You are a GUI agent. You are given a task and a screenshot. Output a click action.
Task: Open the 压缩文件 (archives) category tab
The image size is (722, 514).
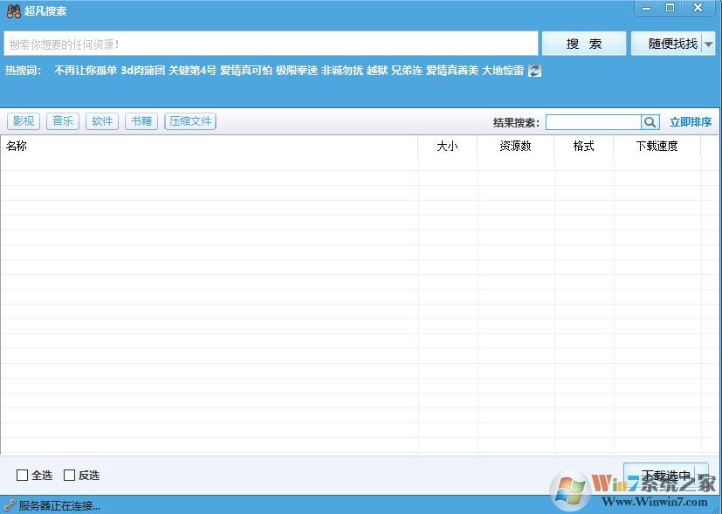[190, 120]
